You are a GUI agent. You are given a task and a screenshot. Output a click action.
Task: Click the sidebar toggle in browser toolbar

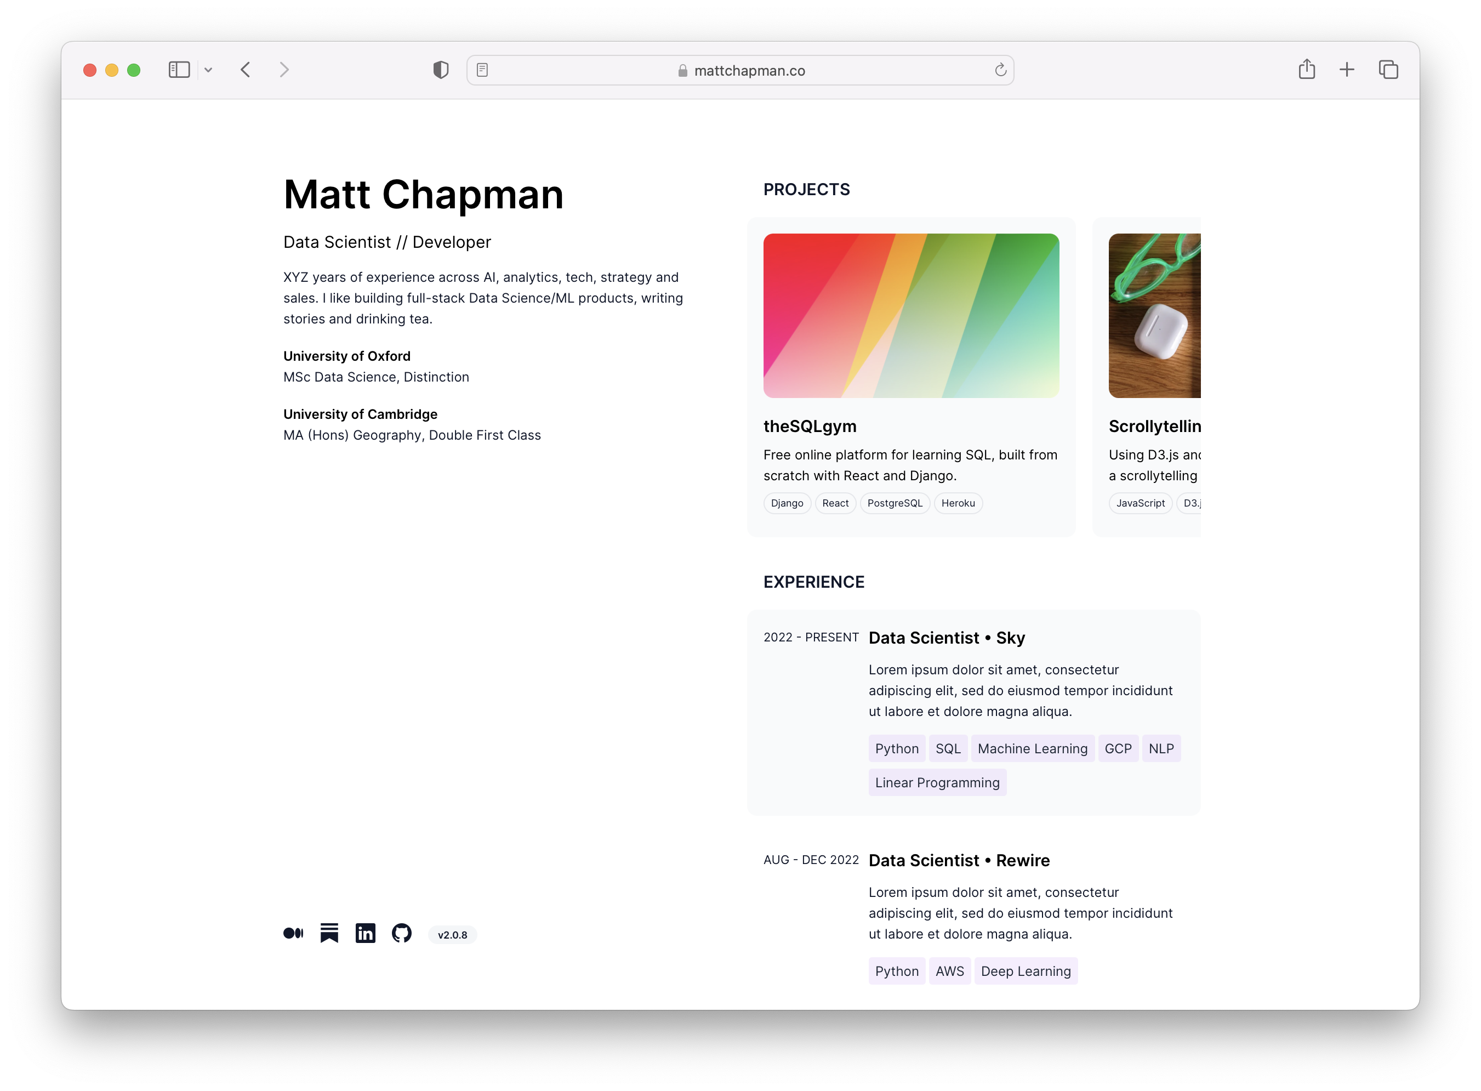(x=179, y=69)
